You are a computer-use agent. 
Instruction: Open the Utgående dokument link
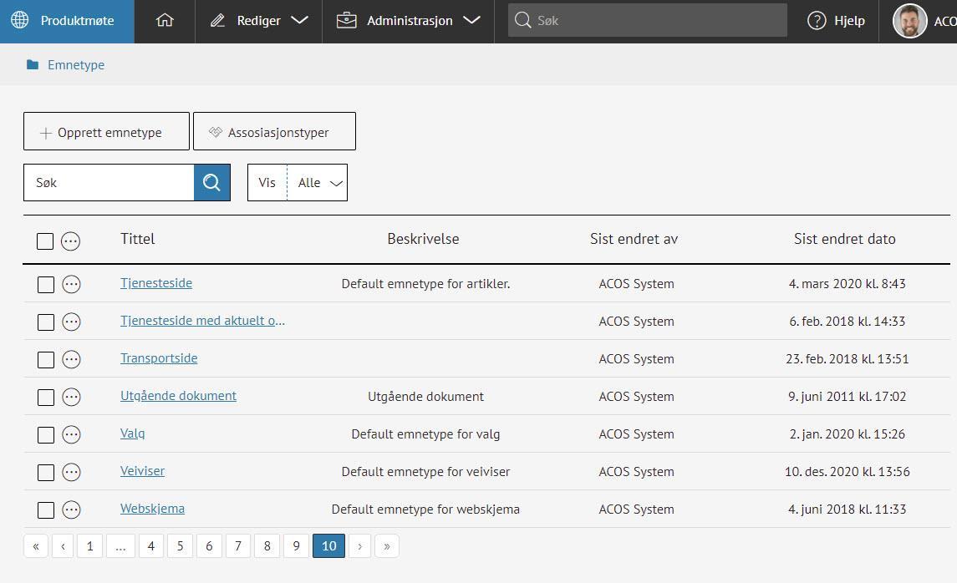point(178,396)
